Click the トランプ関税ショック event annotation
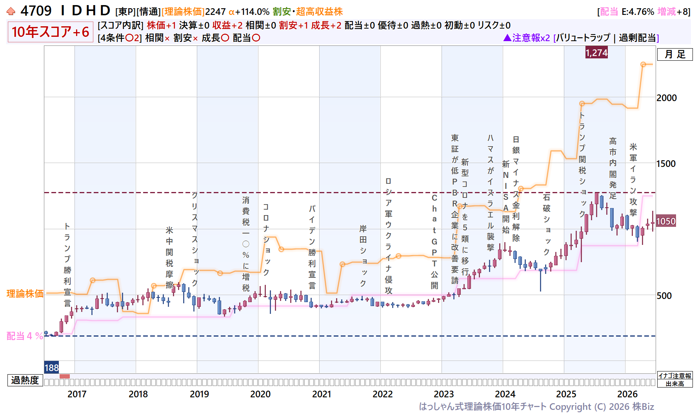Screen dimensions: 698x413 click(582, 165)
